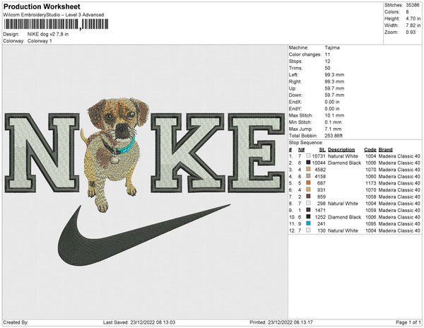Click the Diamond Black swatch with 1252 stitches

coord(308,217)
